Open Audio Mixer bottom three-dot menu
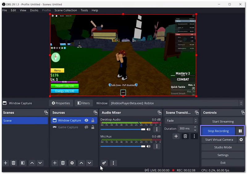 click(x=113, y=163)
